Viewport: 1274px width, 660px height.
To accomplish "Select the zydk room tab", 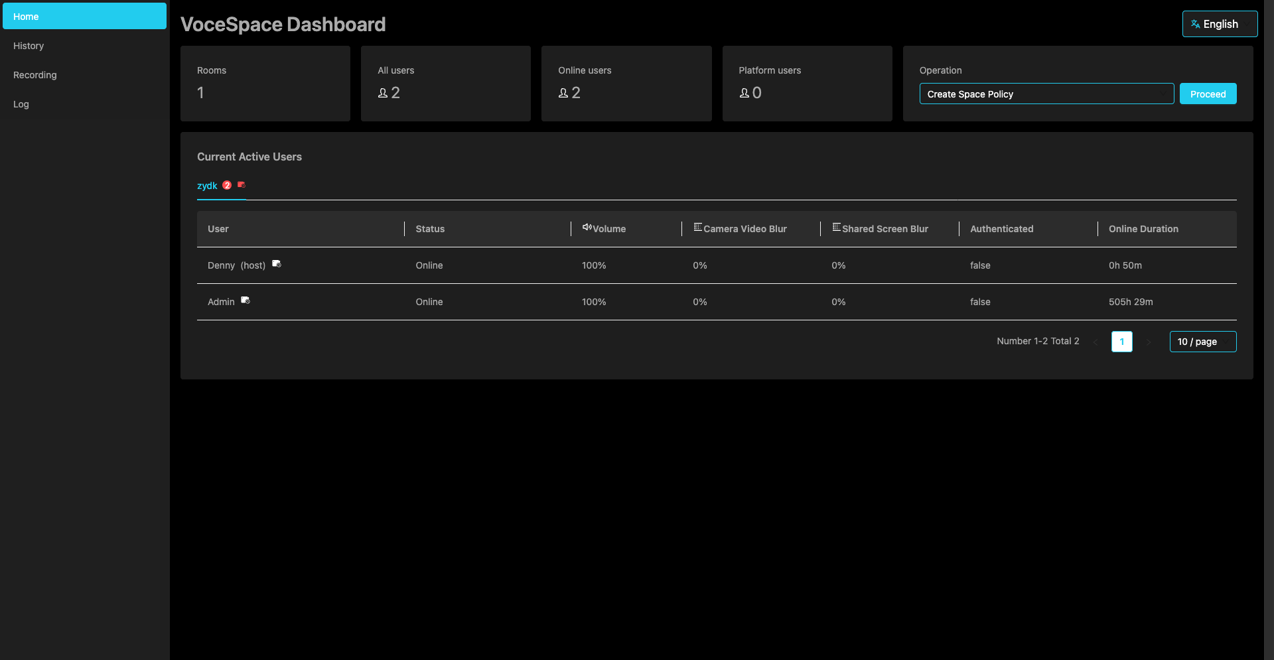I will tap(207, 186).
